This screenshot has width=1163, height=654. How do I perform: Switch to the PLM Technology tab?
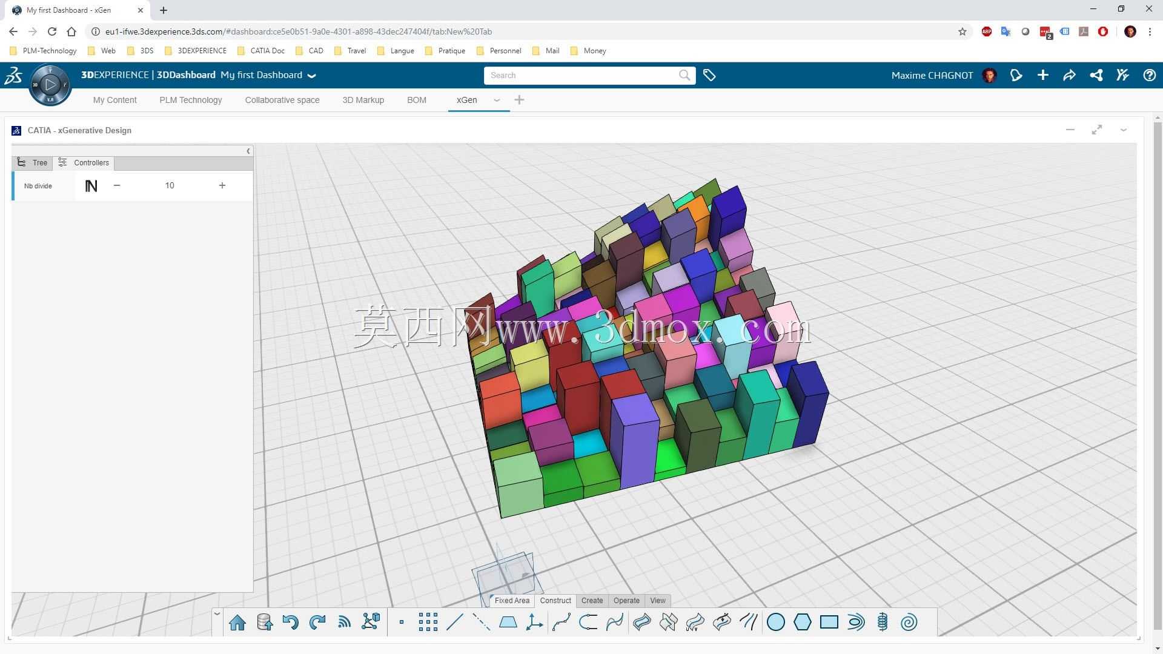(191, 100)
